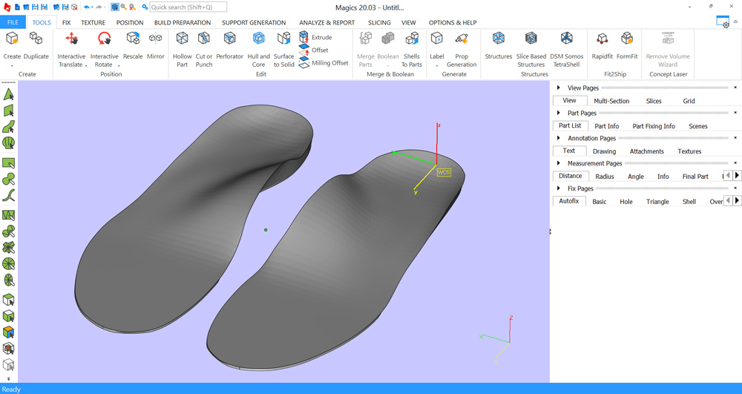Image resolution: width=742 pixels, height=394 pixels.
Task: Open the Create dropdown arrow
Action: click(x=12, y=65)
